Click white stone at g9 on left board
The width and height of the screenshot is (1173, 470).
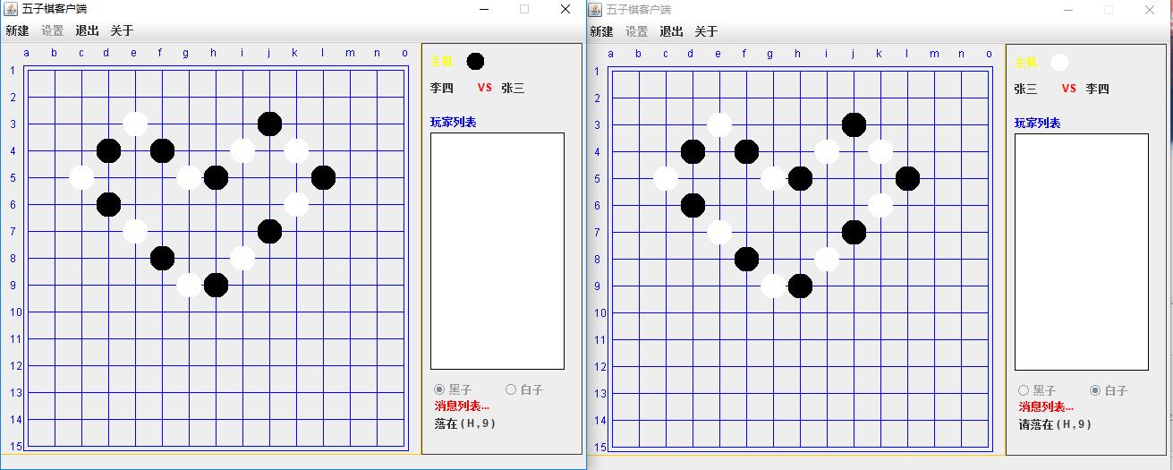coord(189,285)
